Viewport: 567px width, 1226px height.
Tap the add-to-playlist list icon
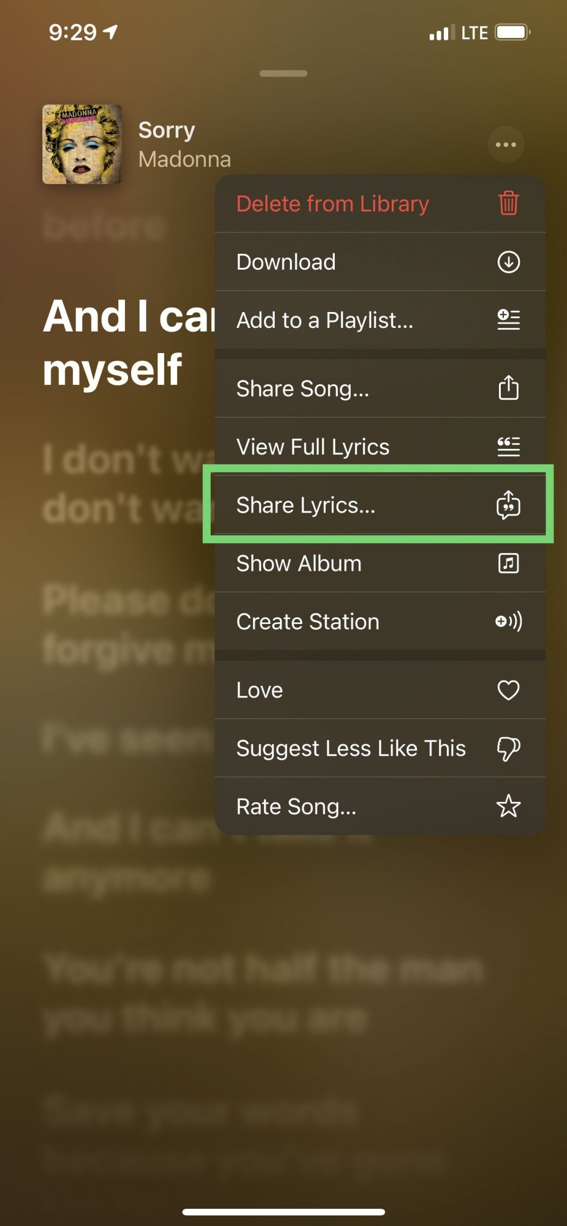point(508,319)
